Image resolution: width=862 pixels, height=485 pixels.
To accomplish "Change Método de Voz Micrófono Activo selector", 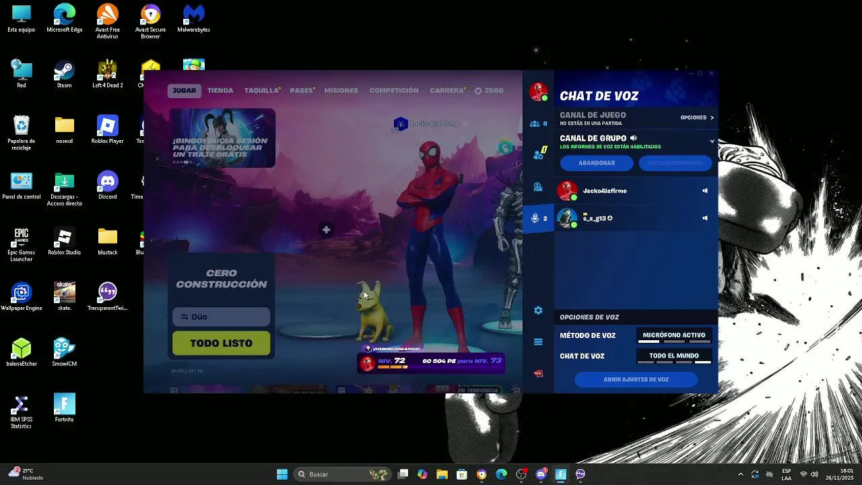I will coord(674,335).
